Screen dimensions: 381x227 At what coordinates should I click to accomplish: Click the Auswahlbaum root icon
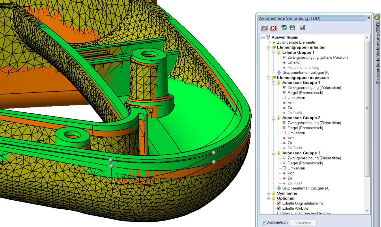268,37
